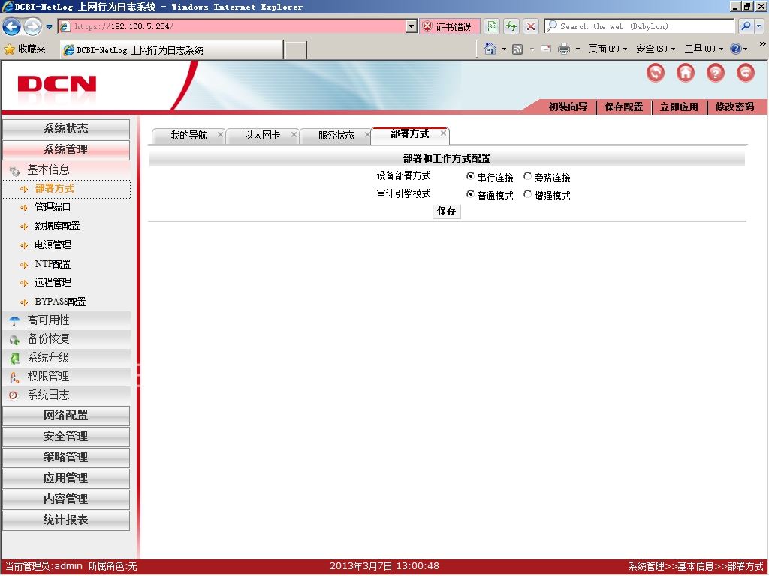
Task: Open the print options dropdown arrow
Action: tap(578, 49)
